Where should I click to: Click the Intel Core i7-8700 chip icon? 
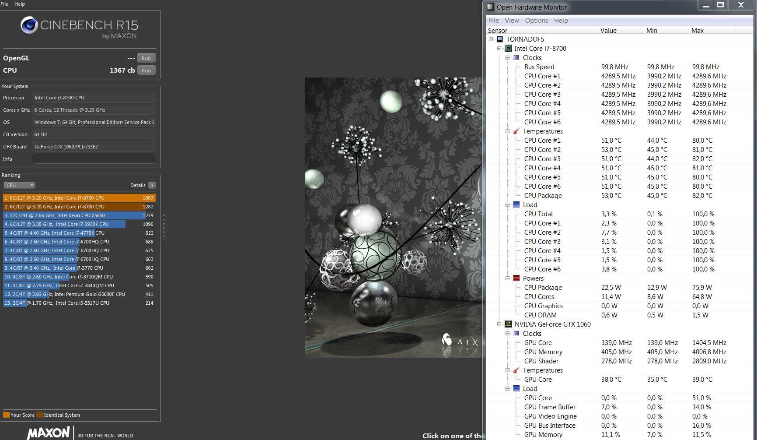click(x=508, y=49)
